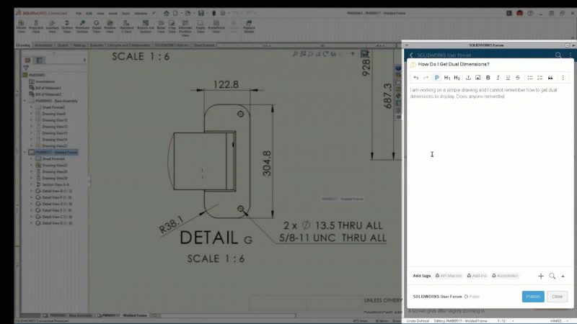Go back with forum chevron
This screenshot has width=577, height=324.
[411, 55]
